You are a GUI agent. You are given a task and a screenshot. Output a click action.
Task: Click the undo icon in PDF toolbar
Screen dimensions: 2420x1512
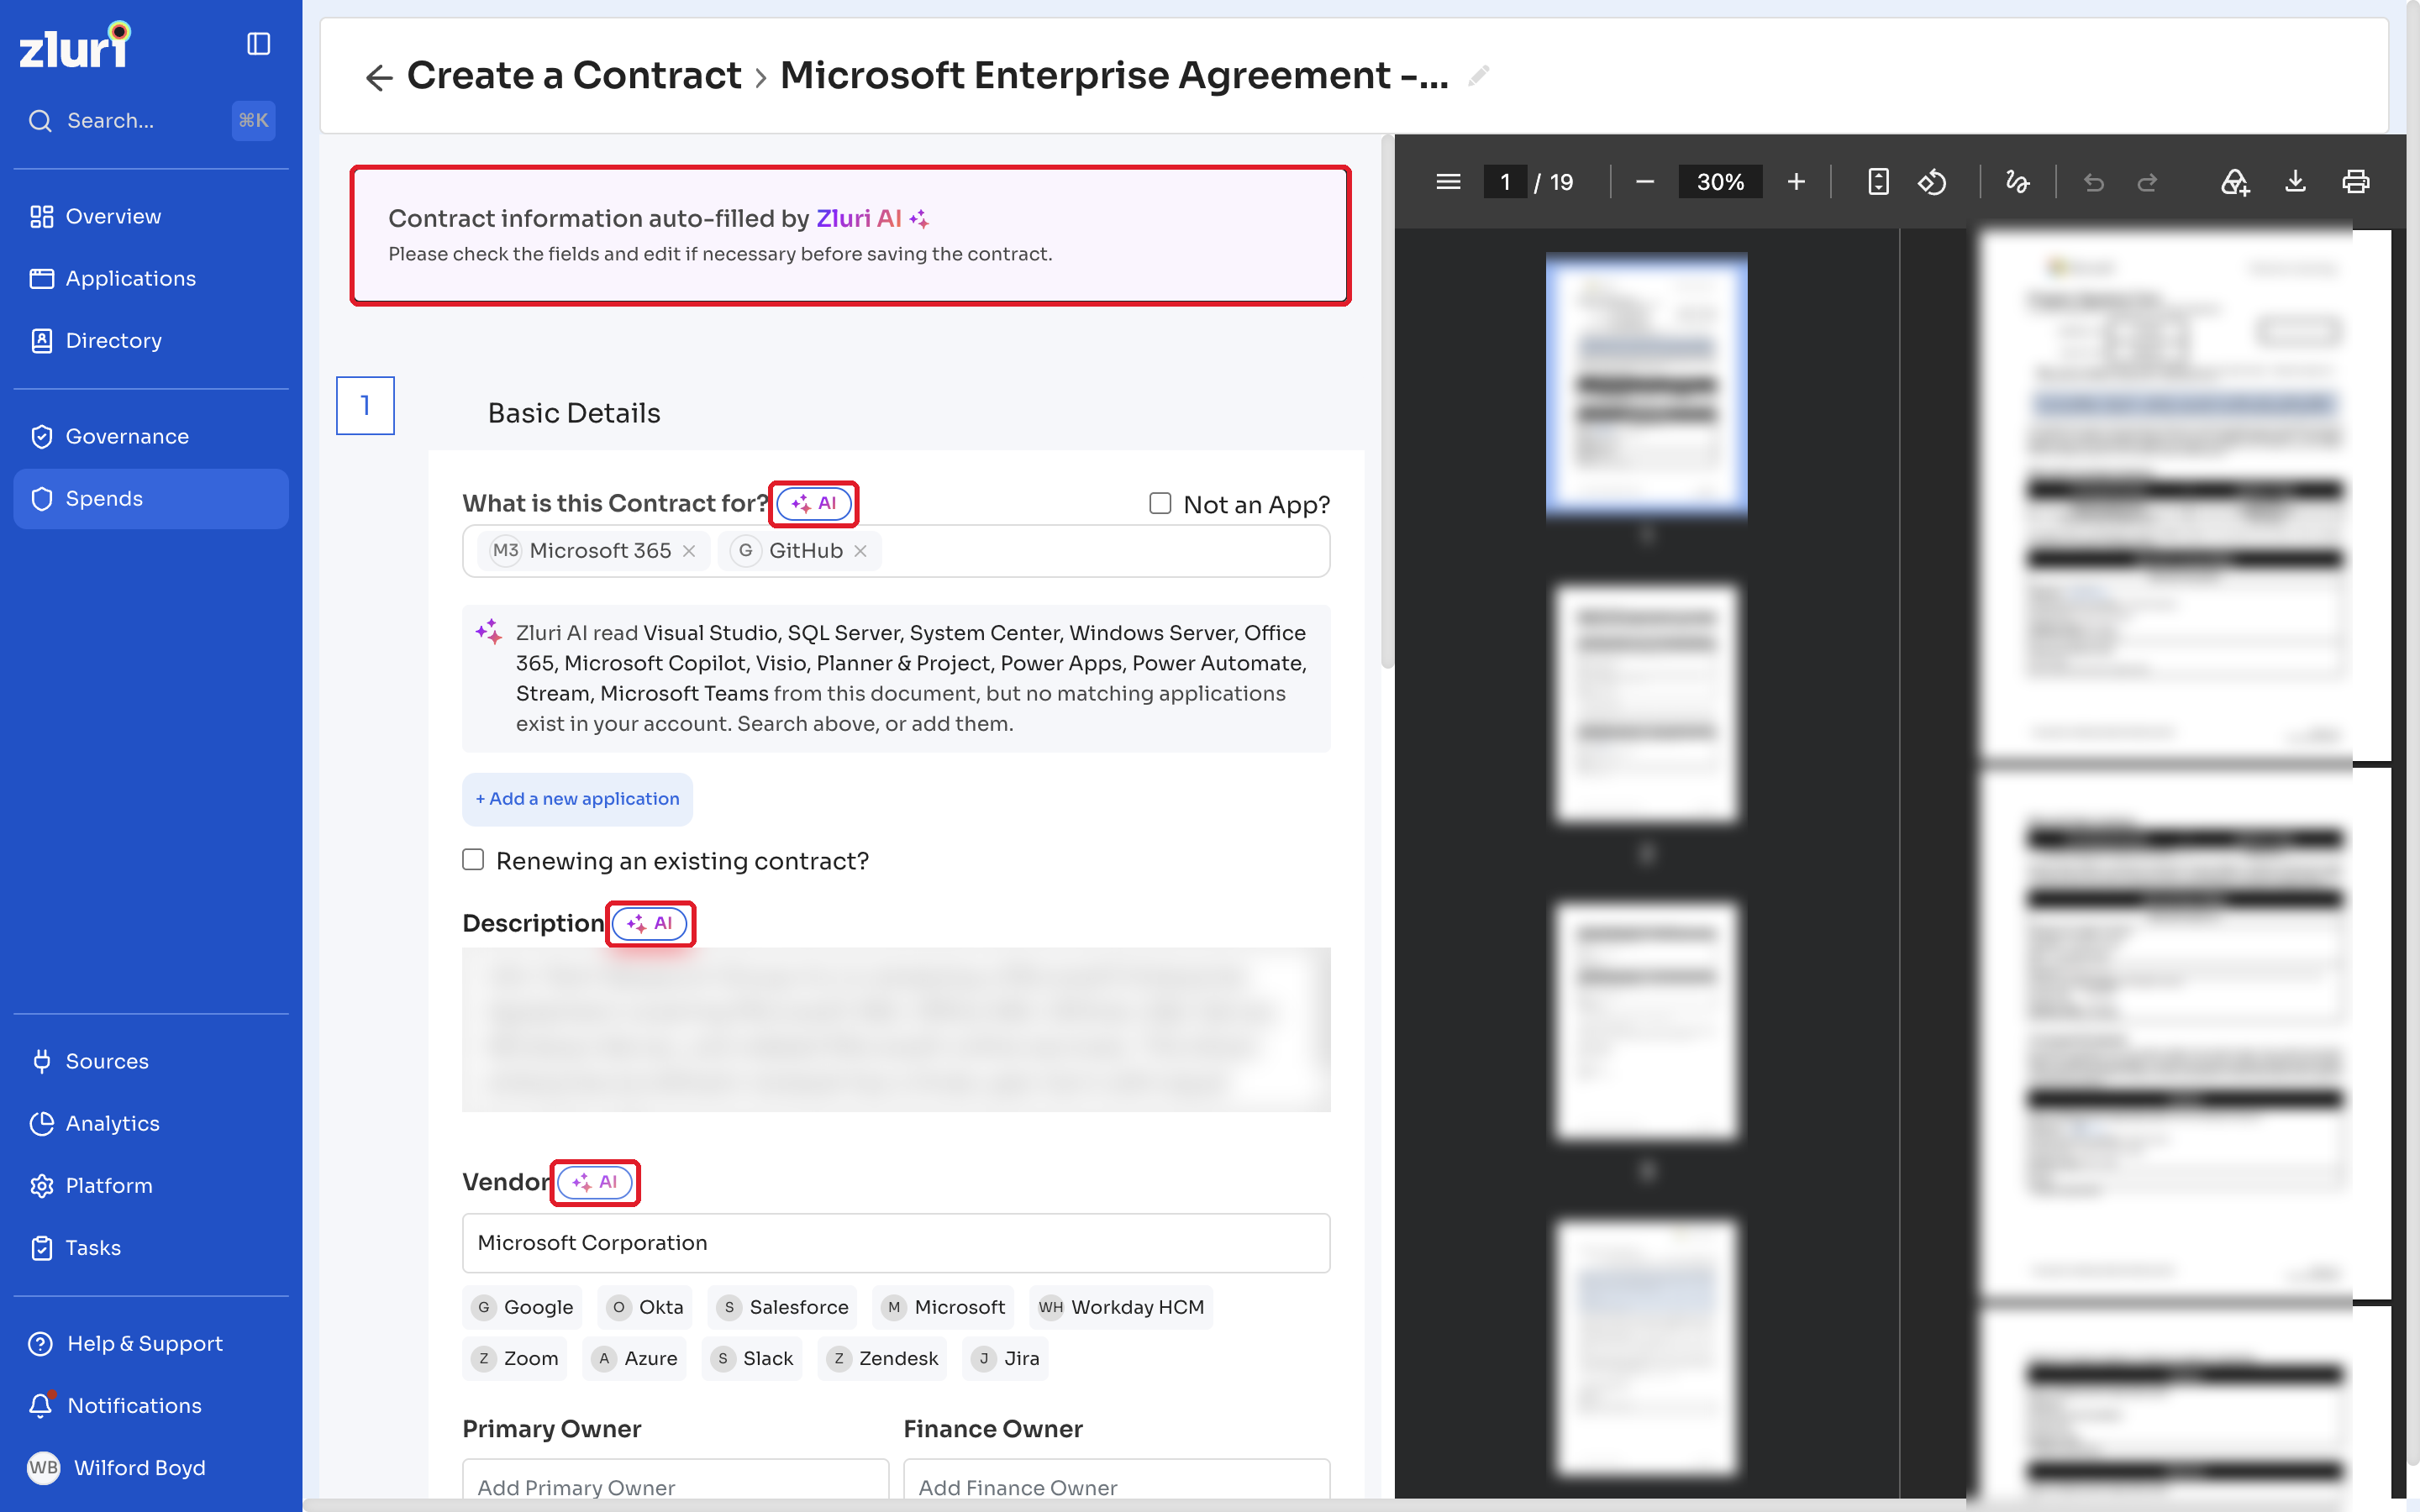coord(2093,182)
